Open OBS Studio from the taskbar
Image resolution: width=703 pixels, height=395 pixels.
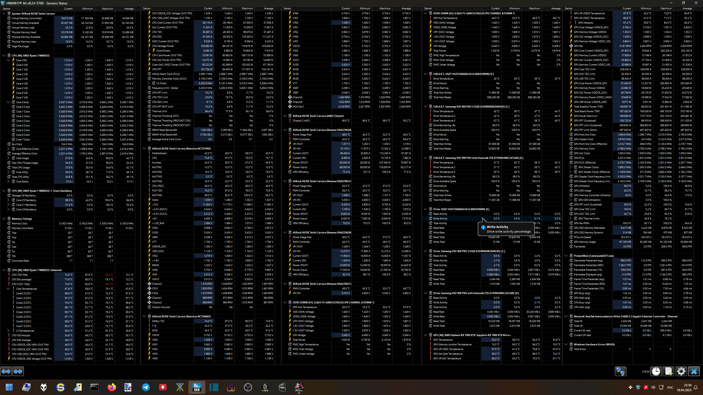point(248,387)
